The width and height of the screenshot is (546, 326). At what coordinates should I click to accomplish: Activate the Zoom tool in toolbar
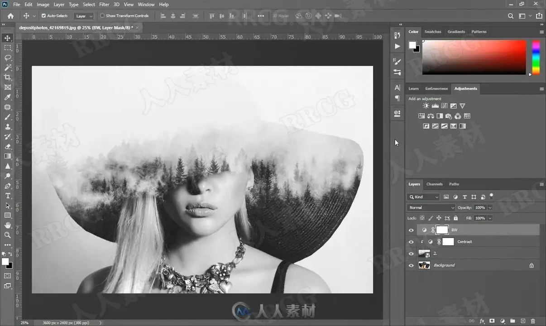click(8, 235)
